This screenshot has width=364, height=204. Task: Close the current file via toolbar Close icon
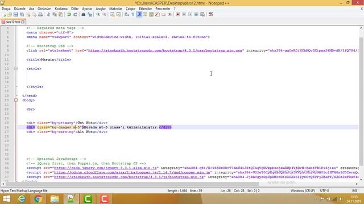pos(28,14)
